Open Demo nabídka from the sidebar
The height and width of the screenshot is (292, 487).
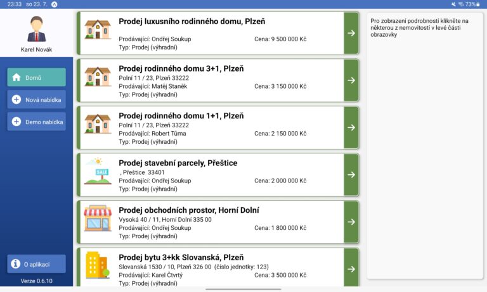coord(36,122)
